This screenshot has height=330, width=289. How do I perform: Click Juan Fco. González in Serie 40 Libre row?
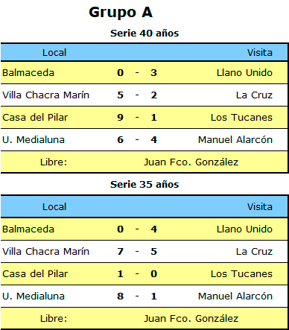(191, 162)
